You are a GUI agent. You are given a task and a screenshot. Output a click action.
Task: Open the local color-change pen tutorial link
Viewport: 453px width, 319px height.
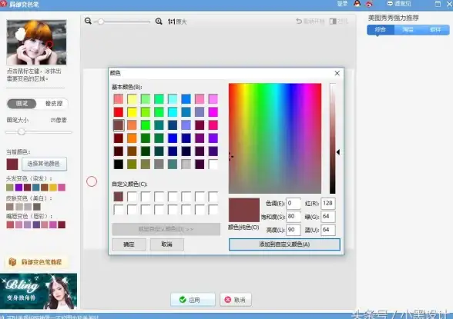(36, 262)
